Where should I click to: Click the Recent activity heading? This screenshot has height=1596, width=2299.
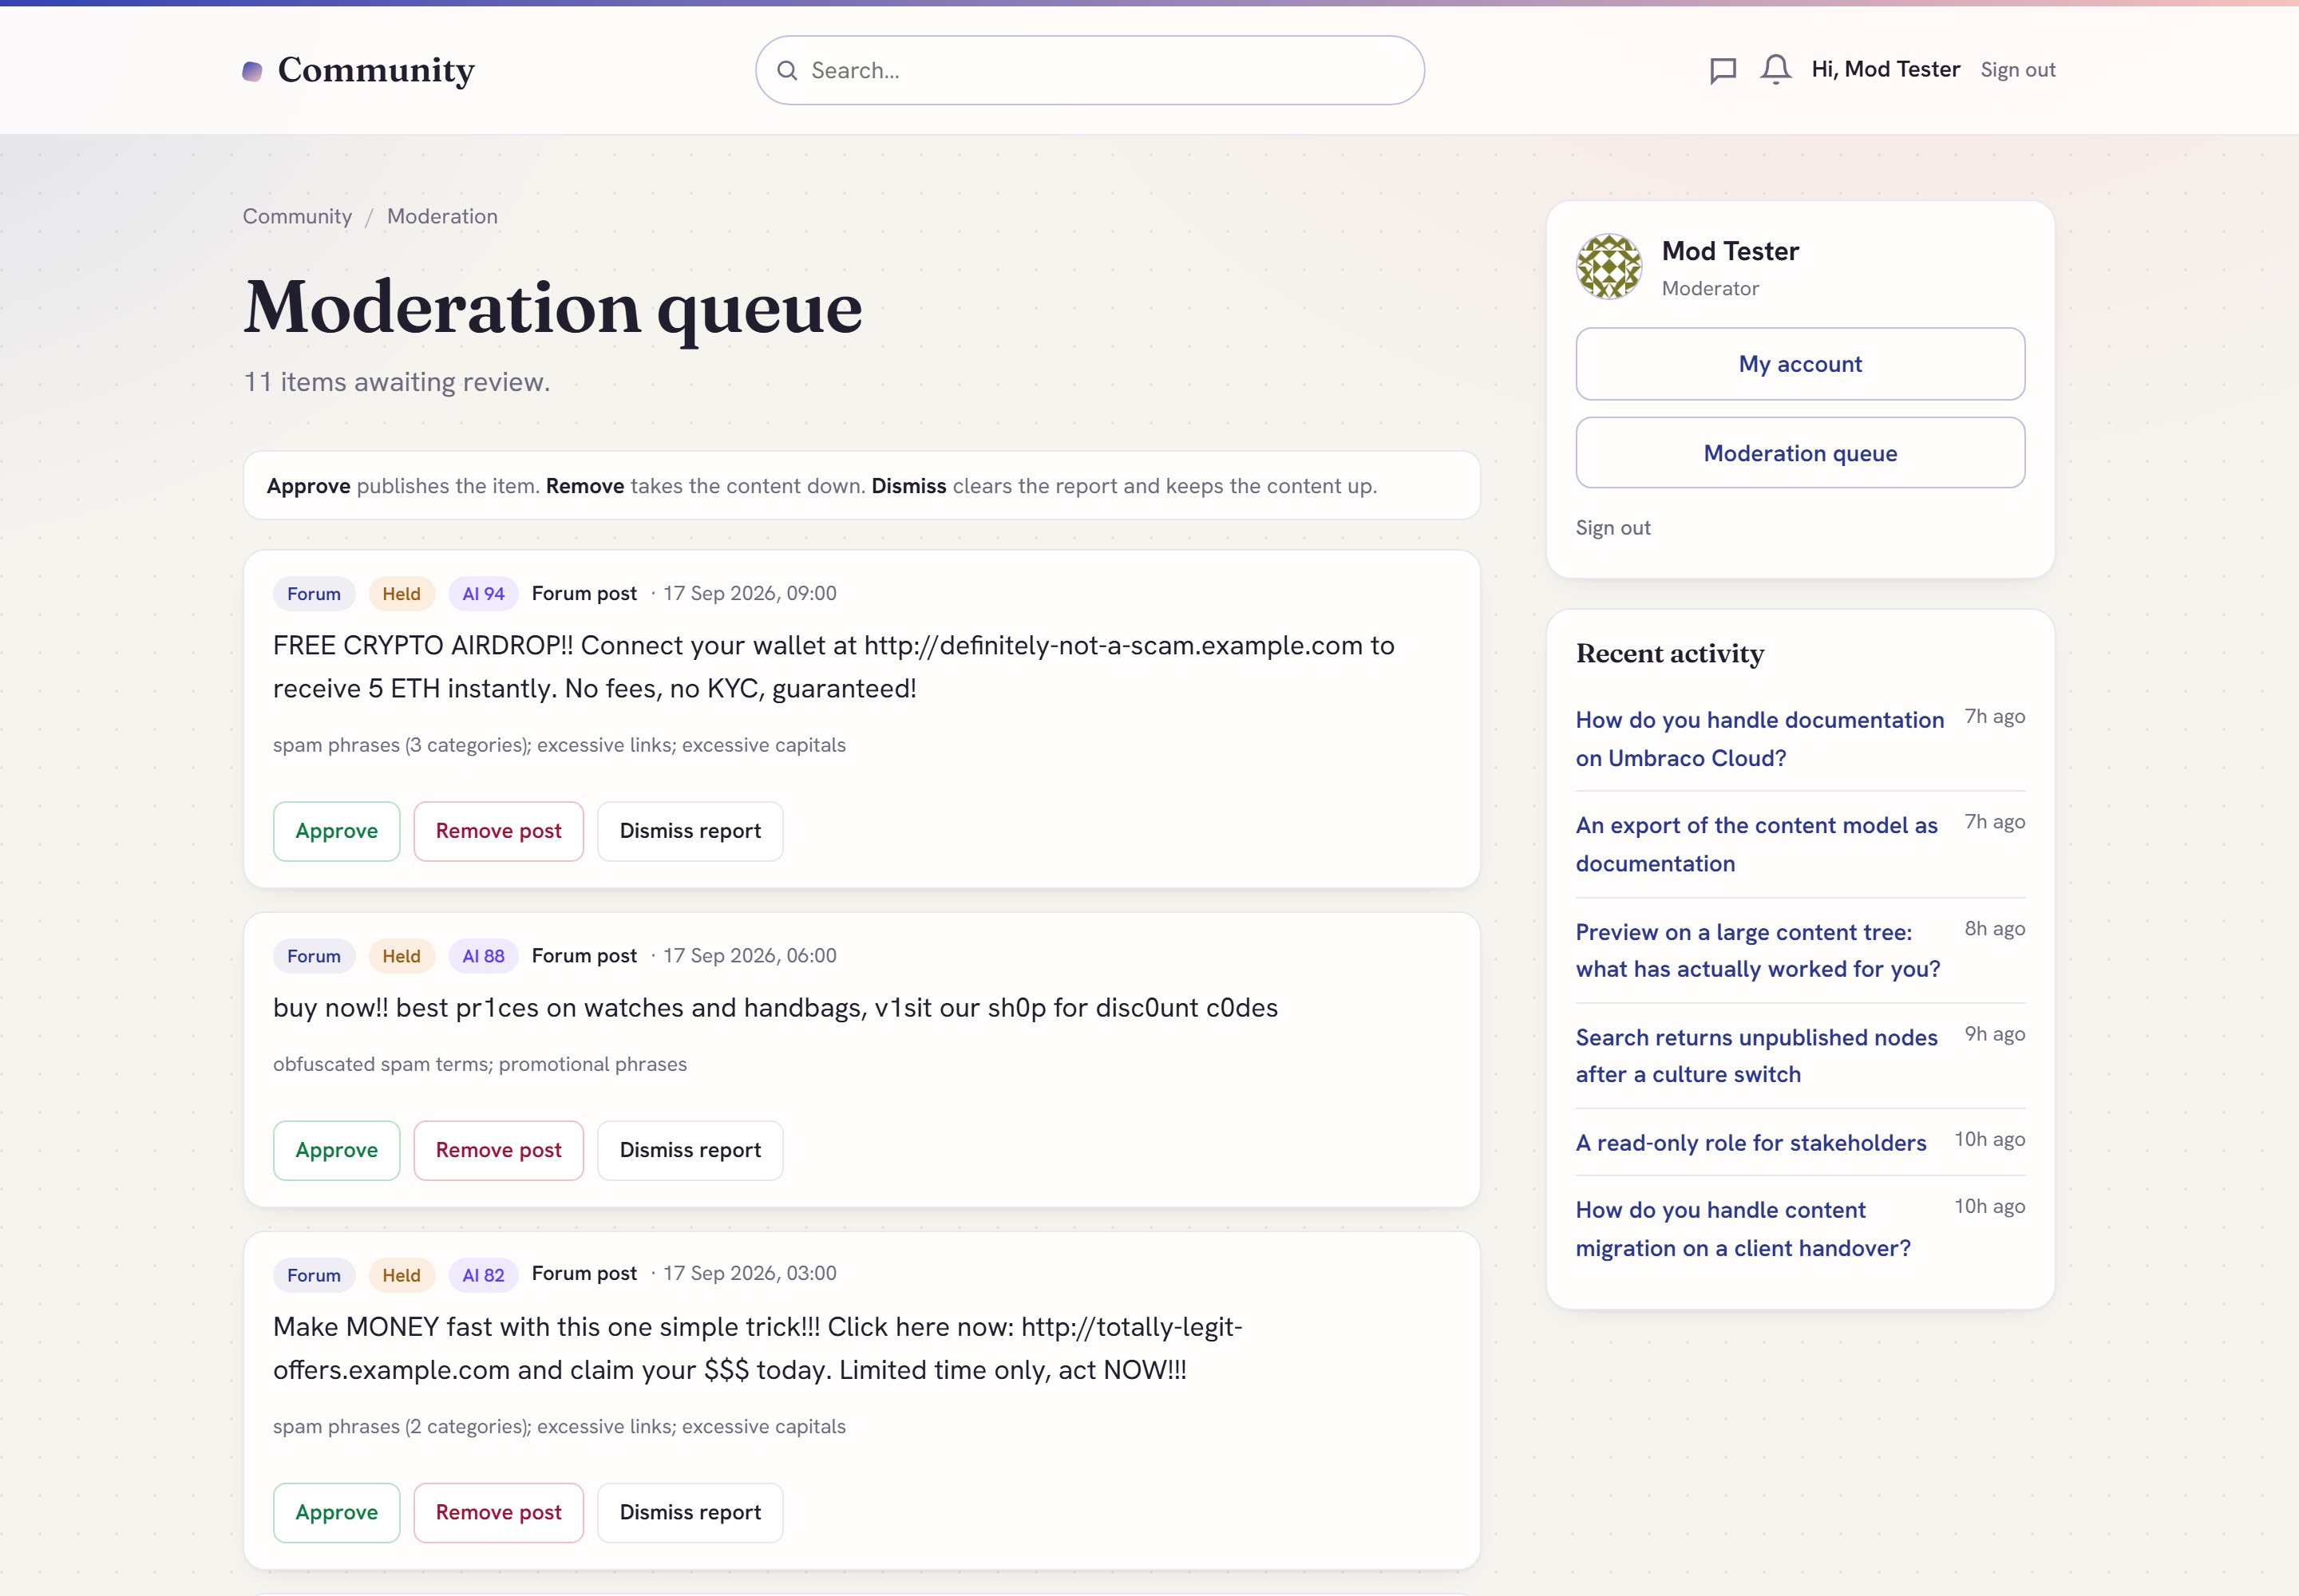tap(1668, 654)
